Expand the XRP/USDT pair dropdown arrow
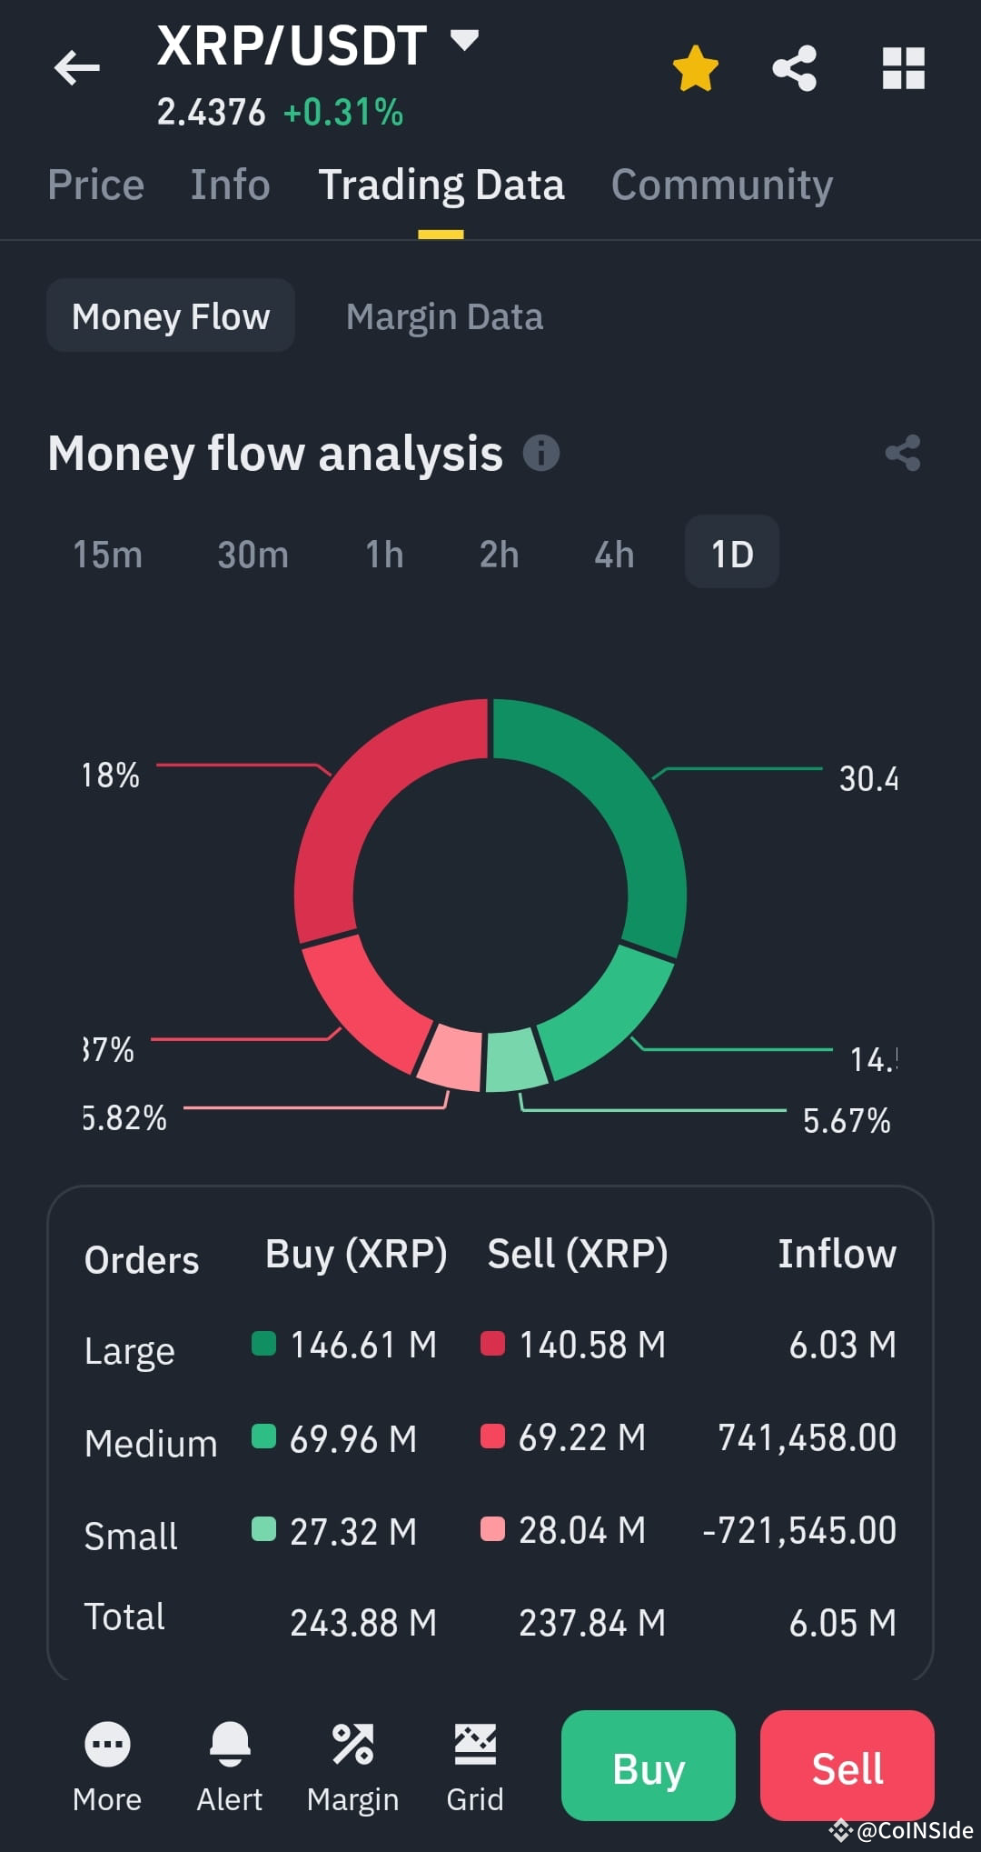 [464, 40]
